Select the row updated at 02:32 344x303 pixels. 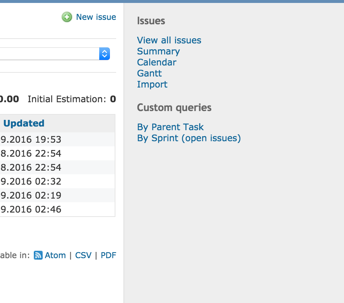(57, 181)
